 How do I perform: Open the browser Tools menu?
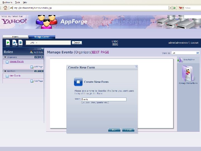pyautogui.click(x=17, y=2)
